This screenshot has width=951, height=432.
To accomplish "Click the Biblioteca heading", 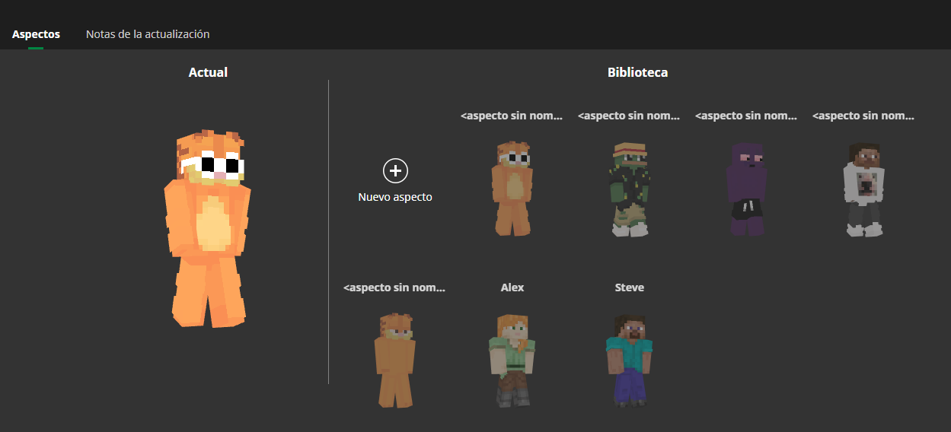I will [638, 73].
